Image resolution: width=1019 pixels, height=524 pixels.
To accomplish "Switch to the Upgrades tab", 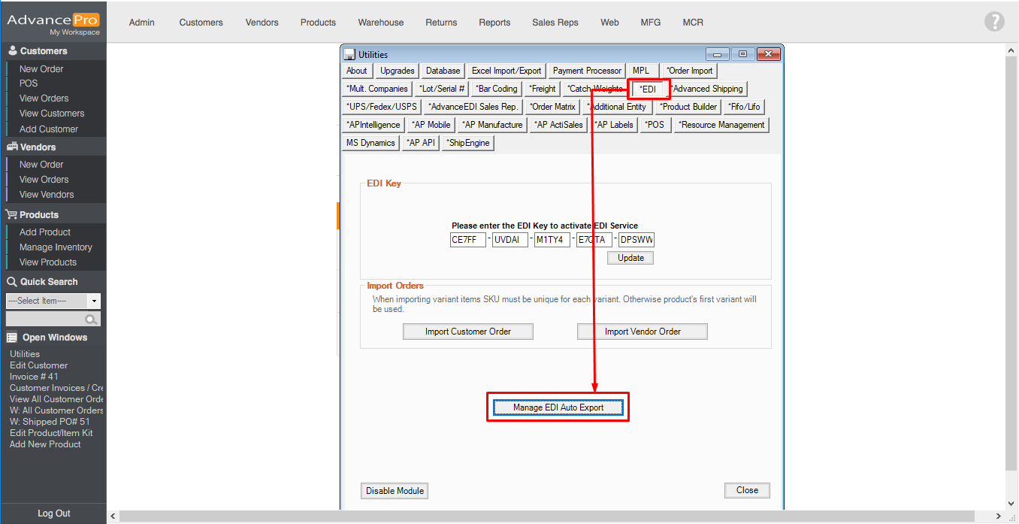I will coord(398,71).
